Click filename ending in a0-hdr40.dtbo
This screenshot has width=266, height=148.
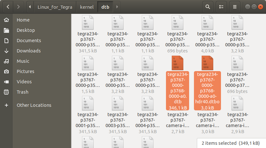(x=207, y=88)
